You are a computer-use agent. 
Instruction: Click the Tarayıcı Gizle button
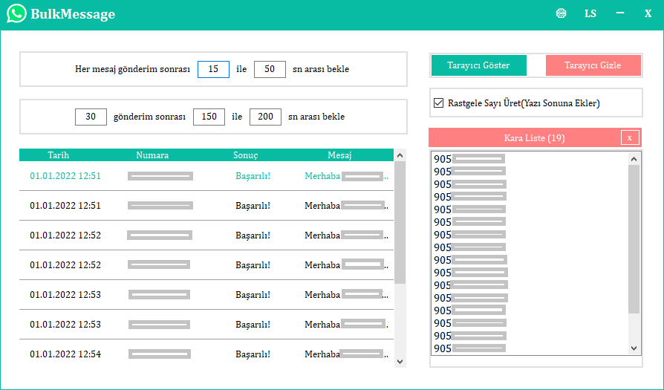click(x=593, y=65)
